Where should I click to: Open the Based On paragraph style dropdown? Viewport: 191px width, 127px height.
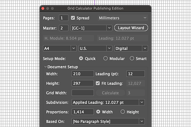[x=108, y=121]
